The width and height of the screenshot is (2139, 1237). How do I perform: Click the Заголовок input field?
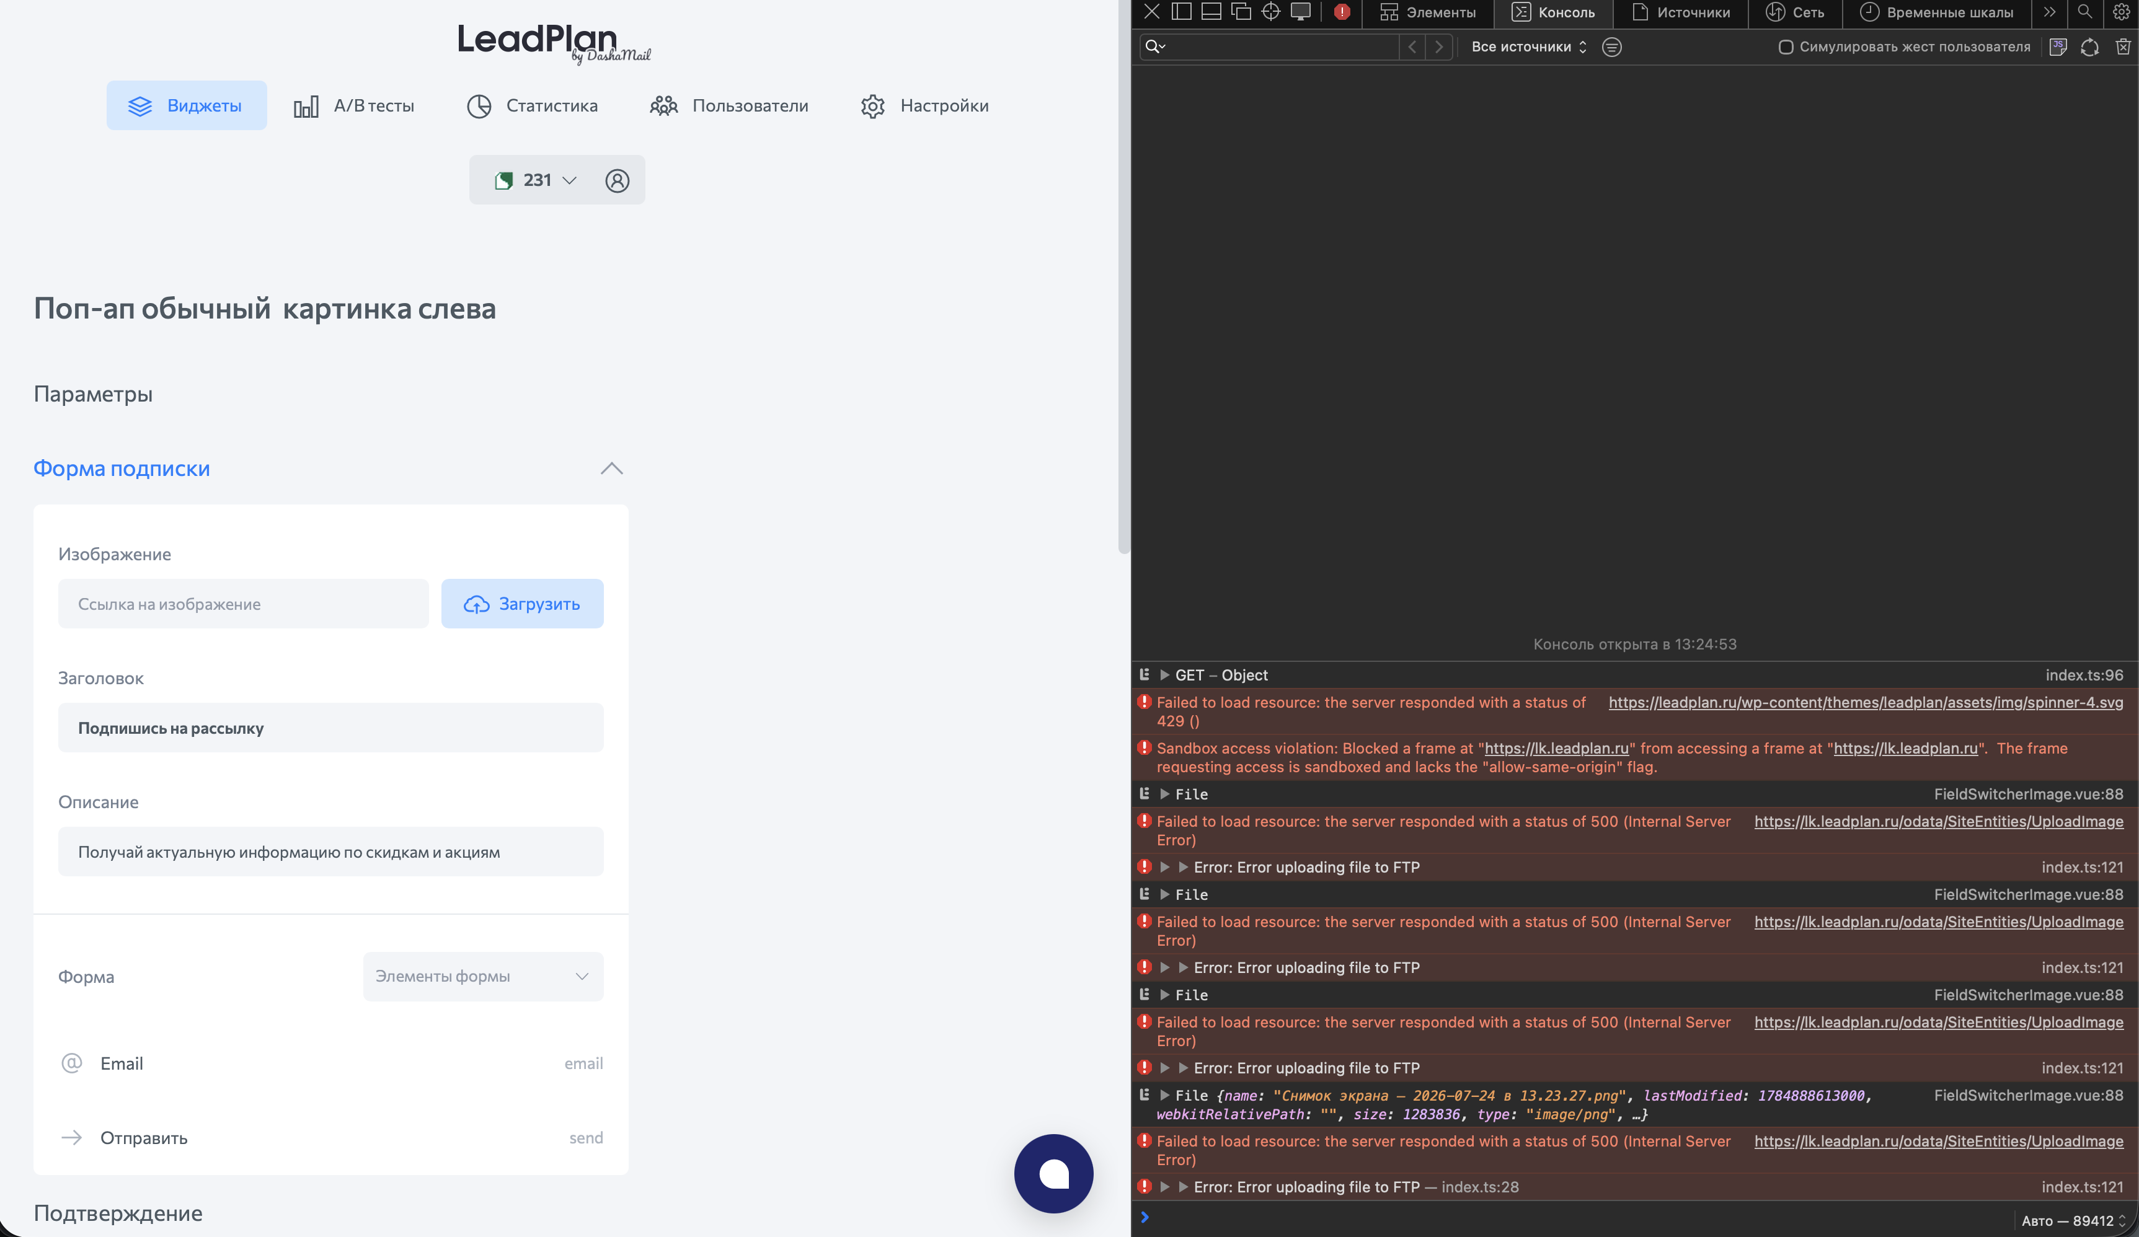(x=330, y=728)
